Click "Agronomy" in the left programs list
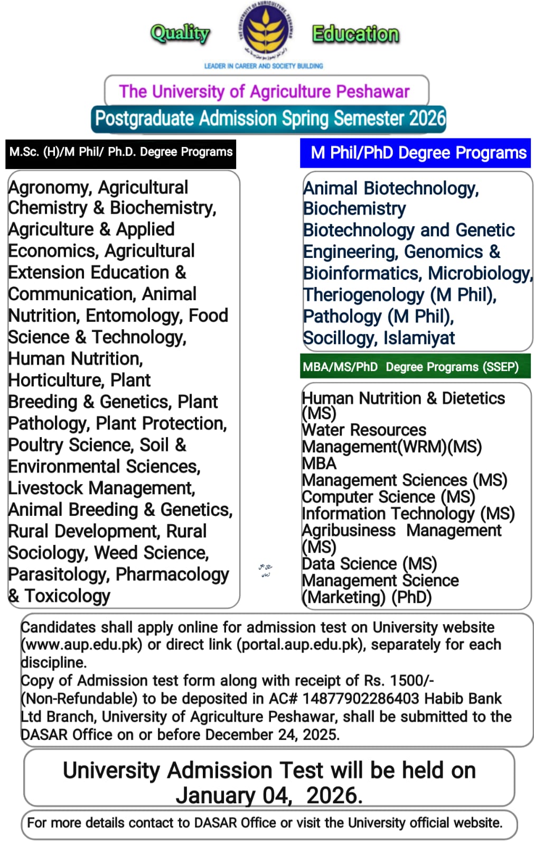This screenshot has height=845, width=534. point(48,188)
